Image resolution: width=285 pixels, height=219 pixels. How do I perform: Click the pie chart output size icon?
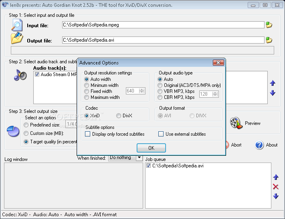tap(13, 131)
